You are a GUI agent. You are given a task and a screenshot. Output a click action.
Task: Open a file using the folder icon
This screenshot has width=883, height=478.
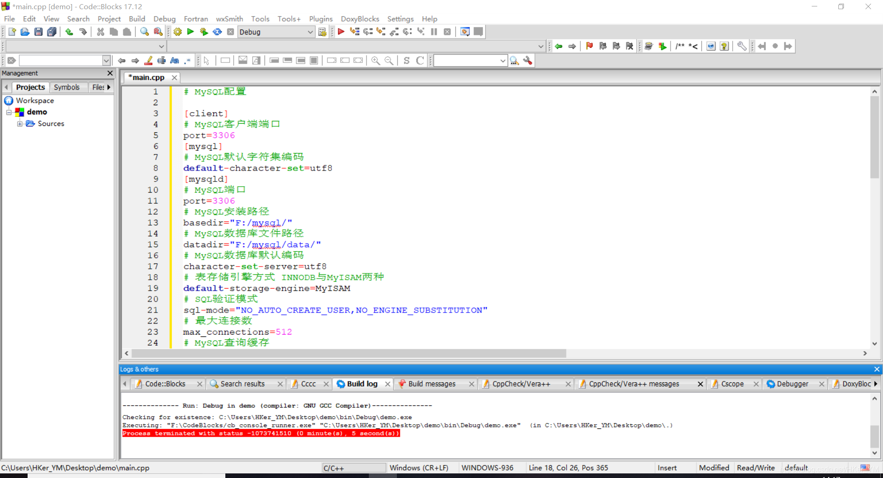(25, 32)
